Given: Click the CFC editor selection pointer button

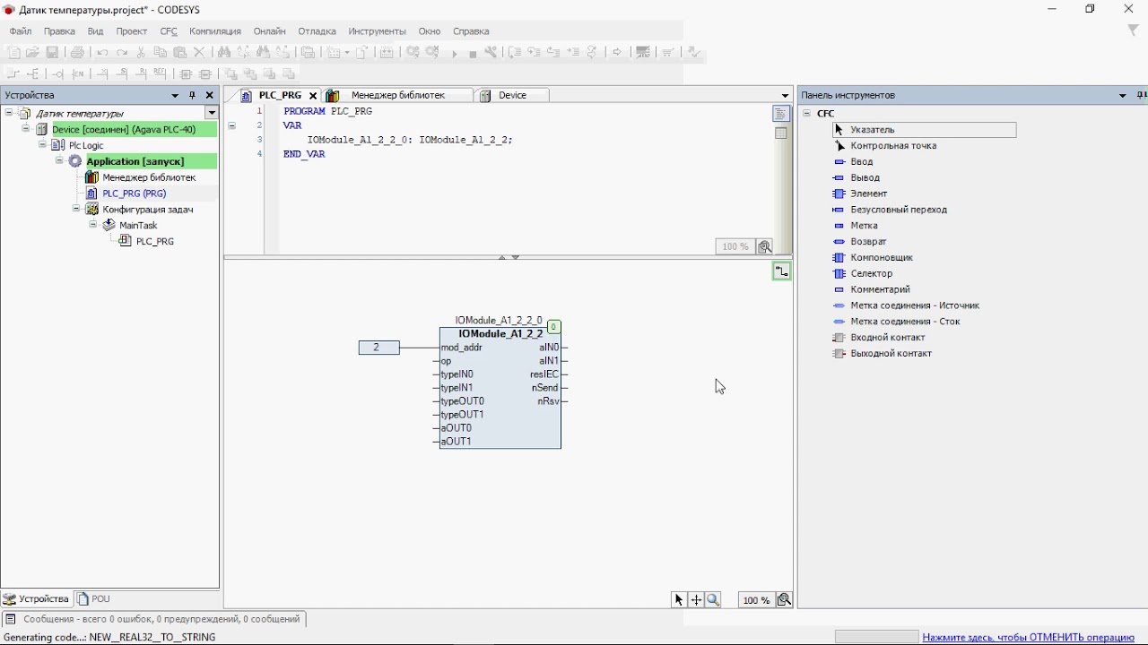Looking at the screenshot, I should click(679, 600).
